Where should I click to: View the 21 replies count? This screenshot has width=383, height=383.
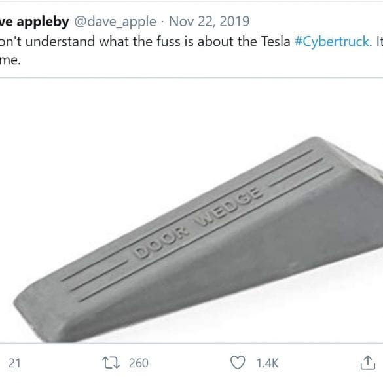click(x=14, y=363)
